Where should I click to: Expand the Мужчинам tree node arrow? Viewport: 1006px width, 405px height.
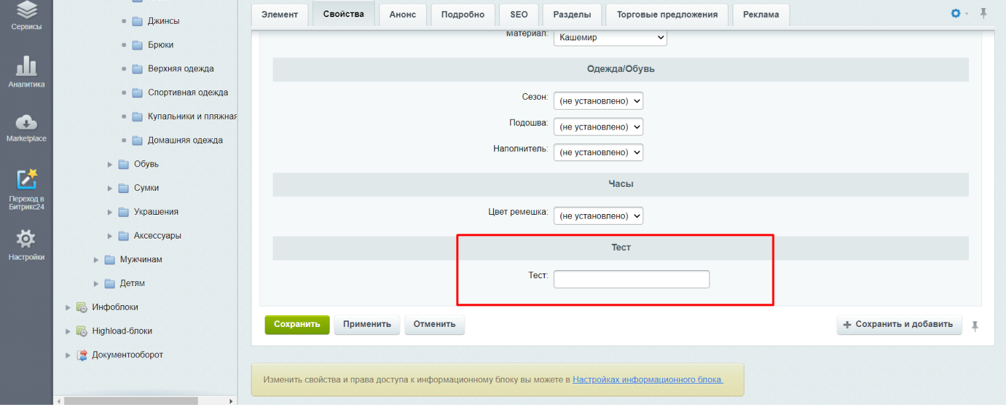point(96,260)
